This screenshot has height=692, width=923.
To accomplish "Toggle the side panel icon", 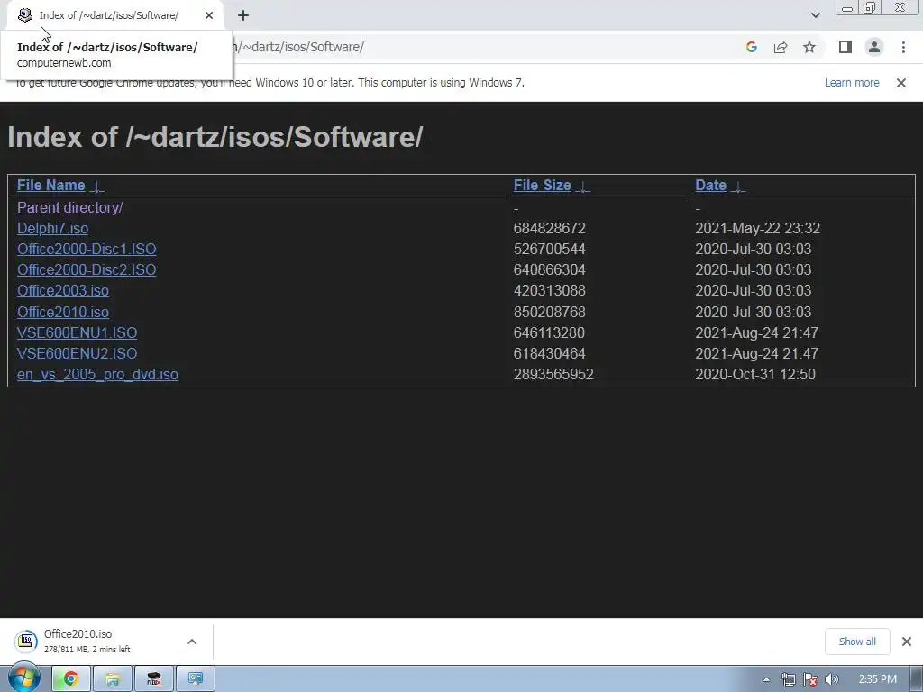I will pyautogui.click(x=845, y=47).
